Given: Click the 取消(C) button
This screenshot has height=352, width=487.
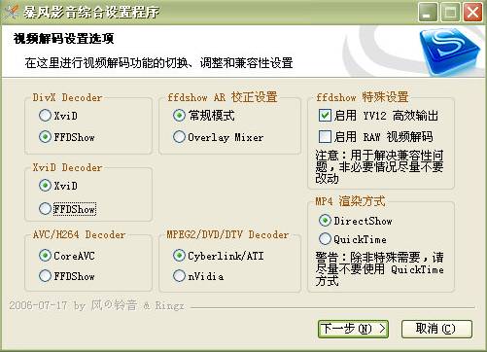Looking at the screenshot, I should [436, 329].
